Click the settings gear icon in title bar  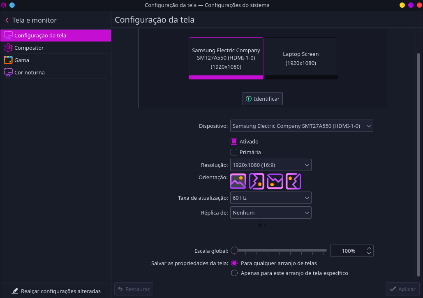click(x=4, y=5)
